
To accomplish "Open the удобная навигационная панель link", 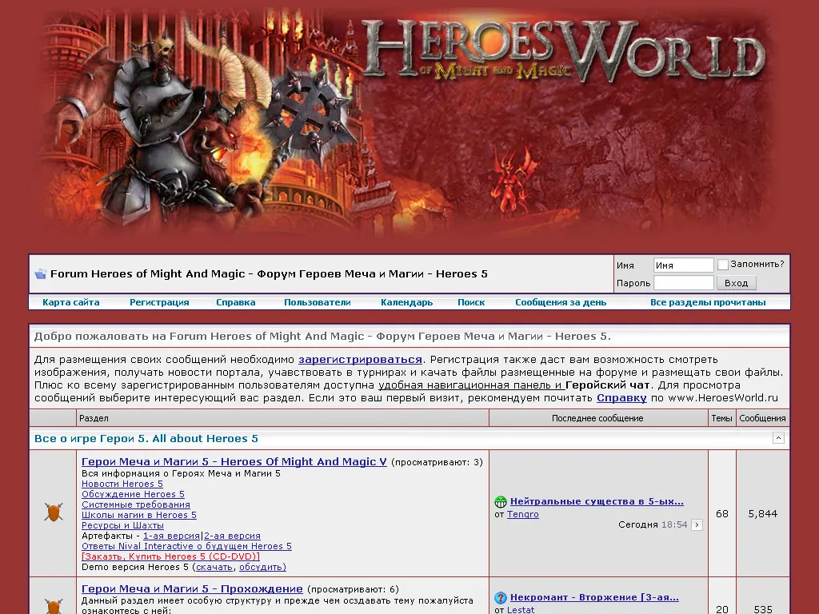I will [x=472, y=385].
